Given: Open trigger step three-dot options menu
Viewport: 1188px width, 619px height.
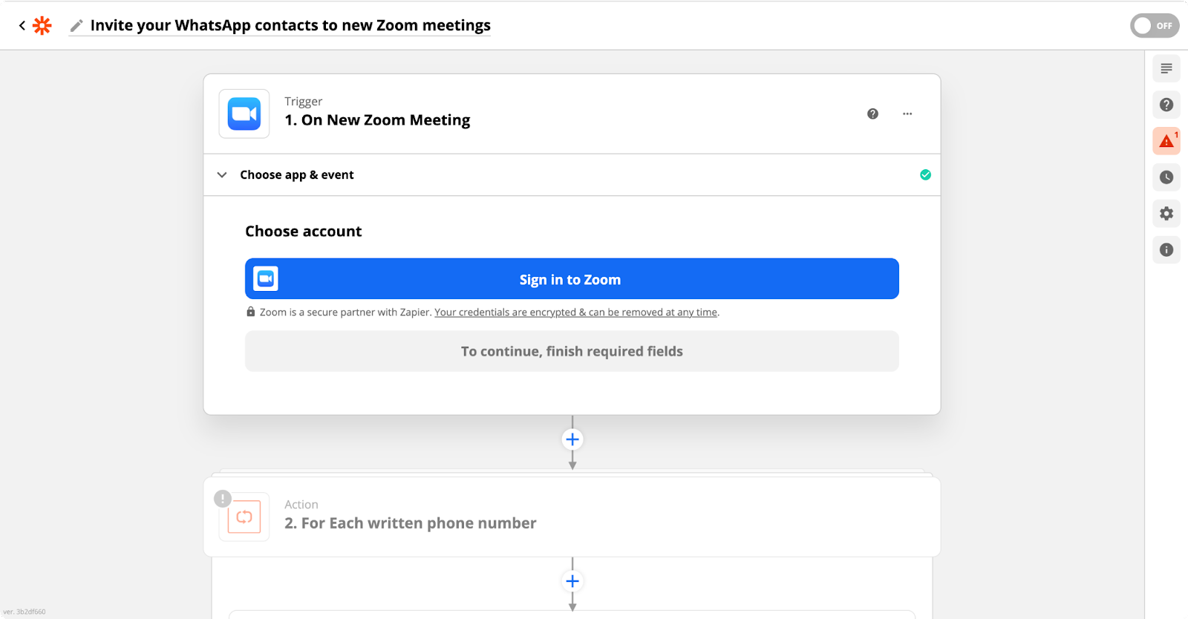Looking at the screenshot, I should tap(907, 114).
